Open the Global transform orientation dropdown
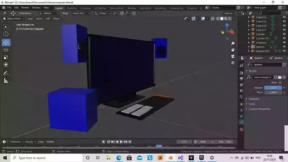The image size is (288, 162). coord(102,13)
